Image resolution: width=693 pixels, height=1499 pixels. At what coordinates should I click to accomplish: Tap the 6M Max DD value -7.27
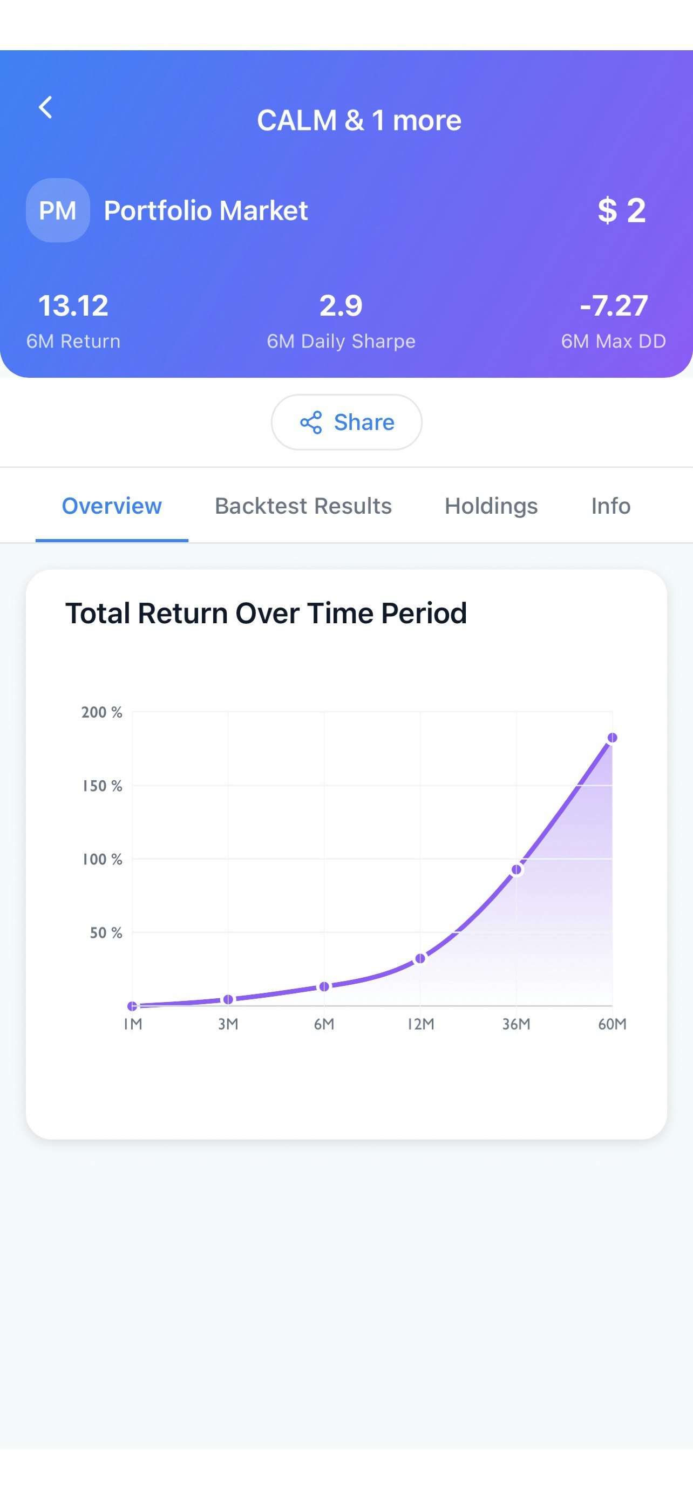[615, 305]
